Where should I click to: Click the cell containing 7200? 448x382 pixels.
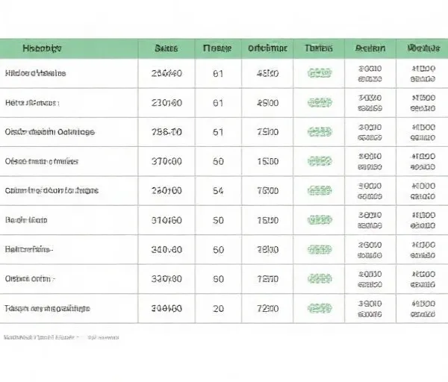267,308
